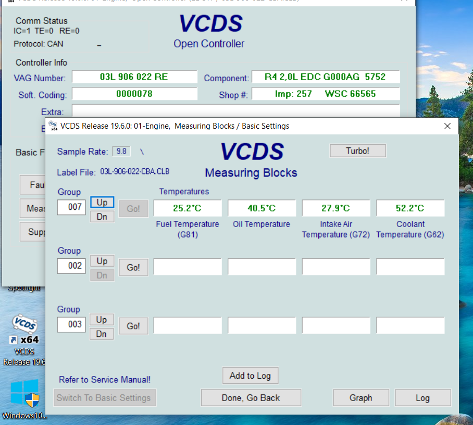Screen dimensions: 473x425
Task: Click Fuel Temperature value 25.2°C
Action: point(188,208)
